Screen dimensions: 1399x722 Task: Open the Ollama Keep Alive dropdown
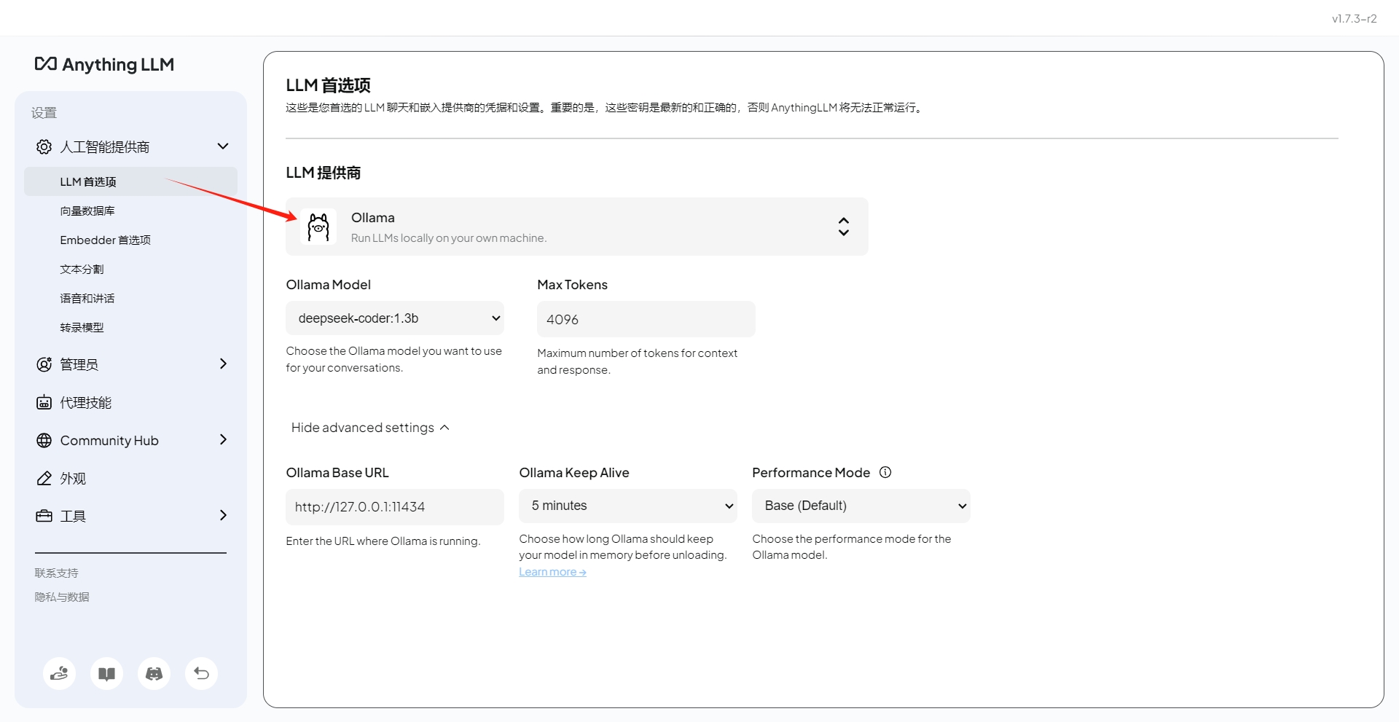(x=628, y=506)
